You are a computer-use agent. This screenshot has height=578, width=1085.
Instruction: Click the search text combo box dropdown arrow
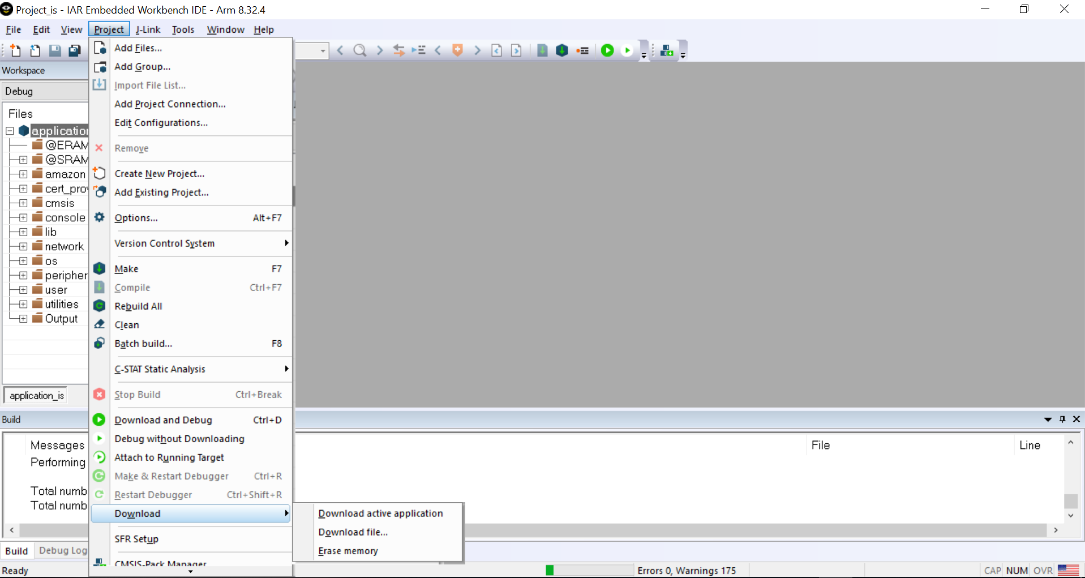pyautogui.click(x=323, y=50)
